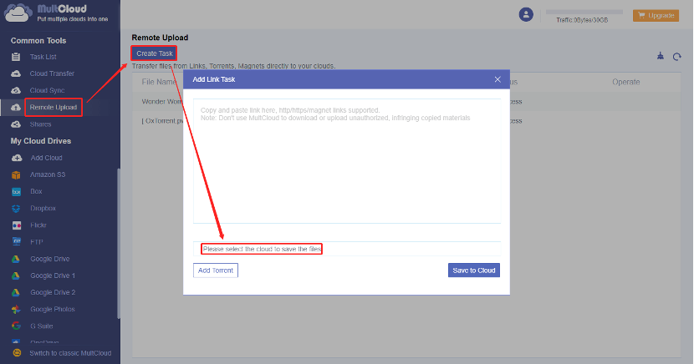Click the Box service icon

pos(17,192)
